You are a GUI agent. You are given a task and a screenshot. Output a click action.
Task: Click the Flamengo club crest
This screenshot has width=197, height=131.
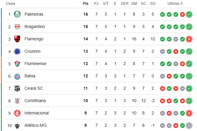click(17, 39)
